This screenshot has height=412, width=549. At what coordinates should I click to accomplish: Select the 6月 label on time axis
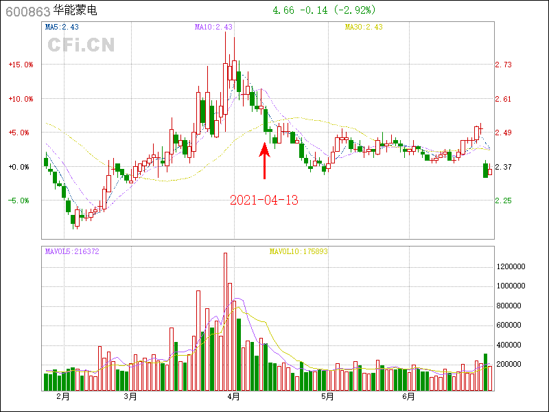tap(408, 396)
